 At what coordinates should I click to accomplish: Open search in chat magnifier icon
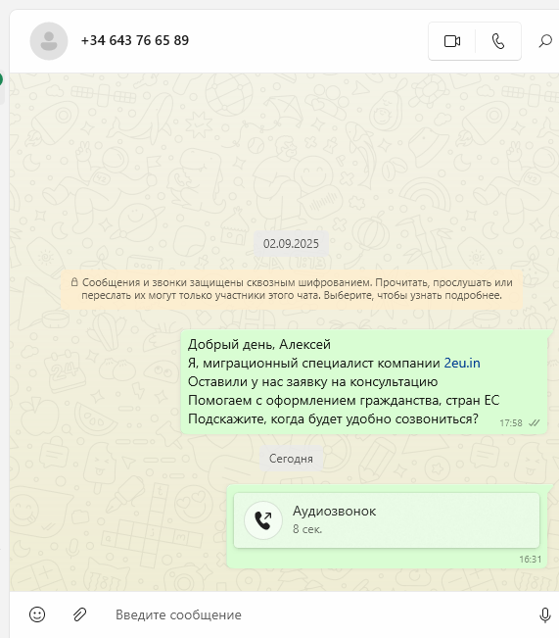545,41
